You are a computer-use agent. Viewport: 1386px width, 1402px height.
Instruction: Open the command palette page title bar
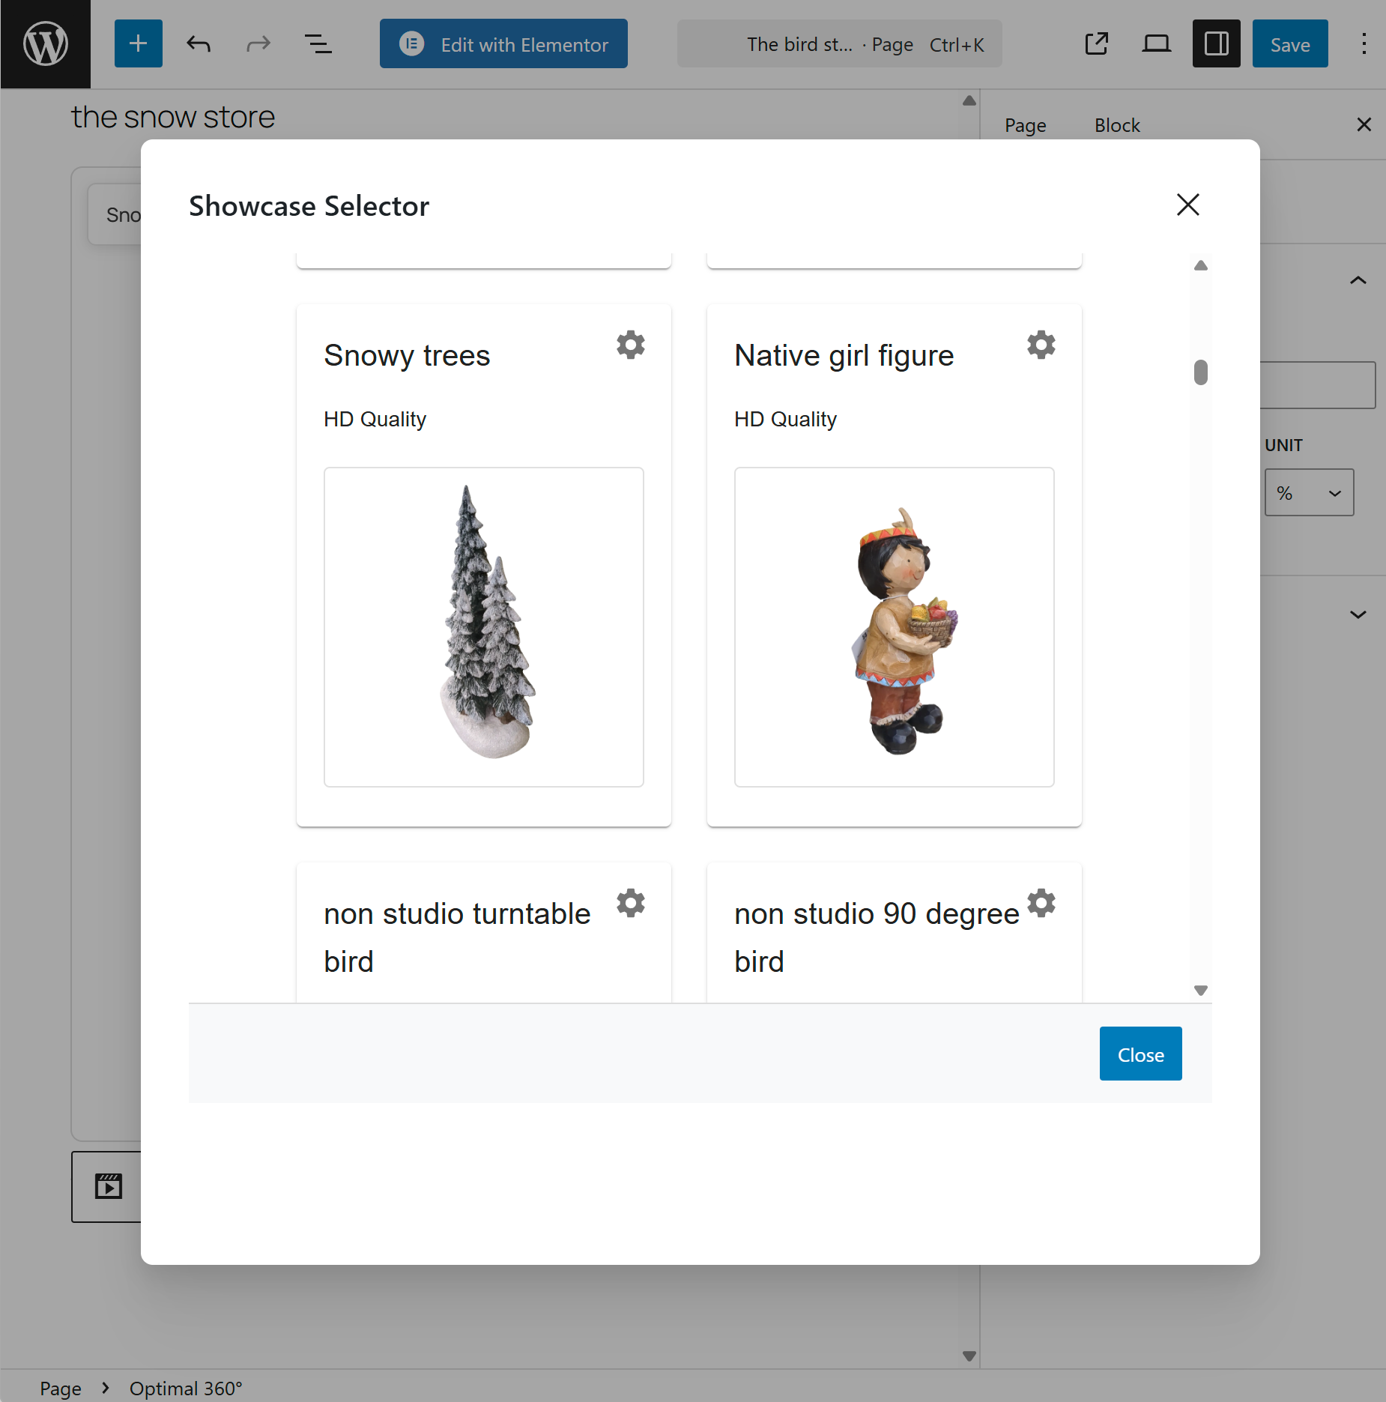tap(839, 44)
